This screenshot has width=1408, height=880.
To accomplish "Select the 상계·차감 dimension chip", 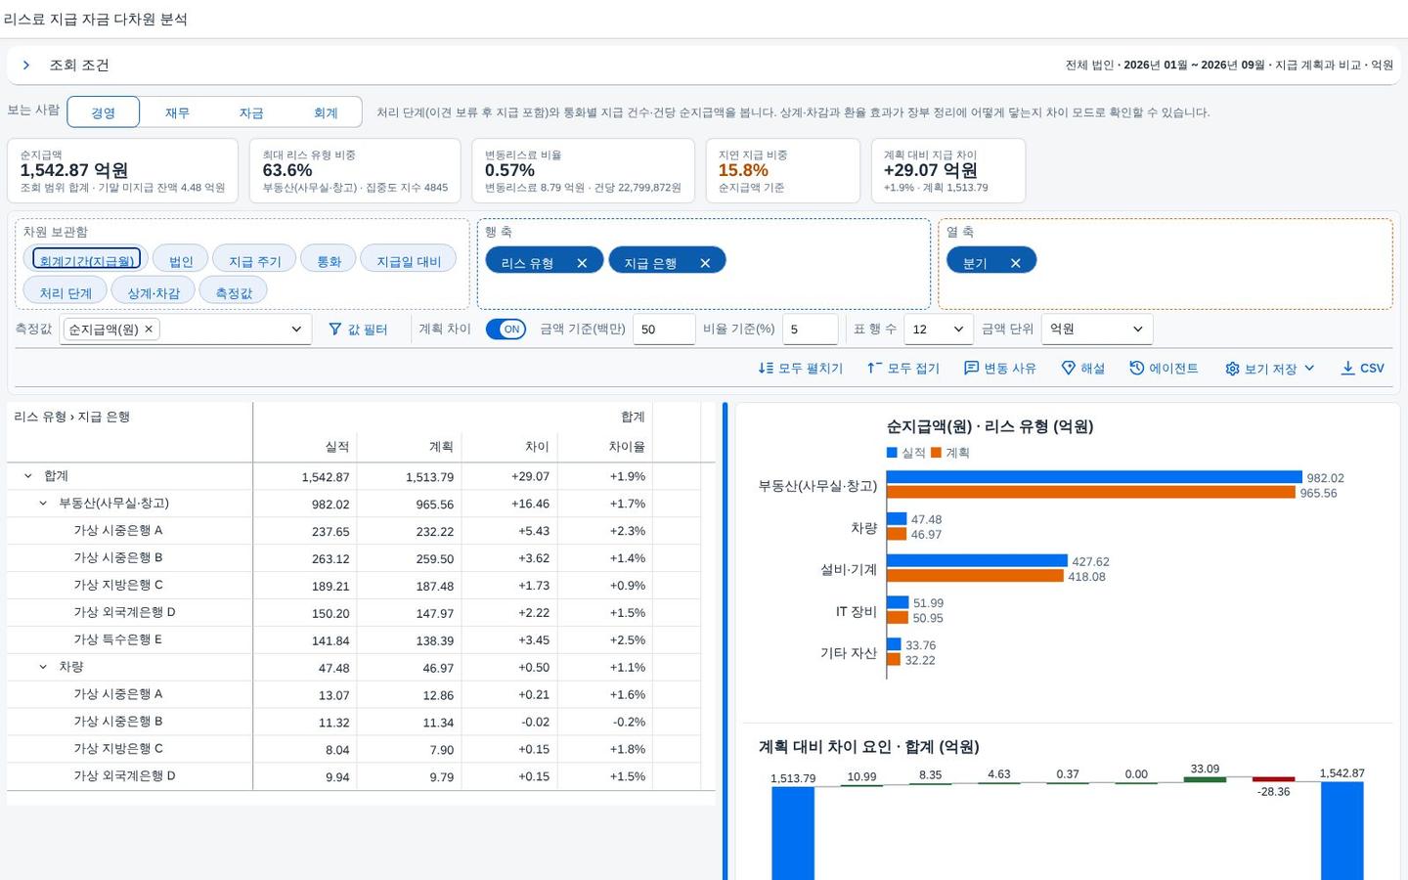I will 154,290.
